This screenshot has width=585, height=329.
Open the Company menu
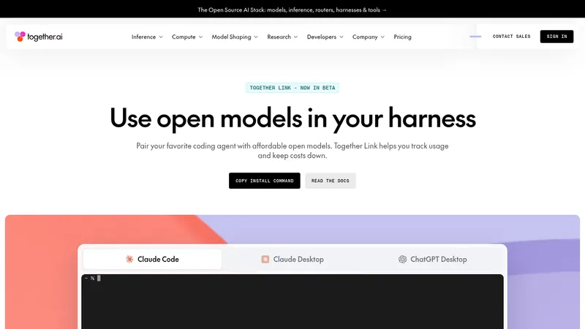[x=369, y=37]
